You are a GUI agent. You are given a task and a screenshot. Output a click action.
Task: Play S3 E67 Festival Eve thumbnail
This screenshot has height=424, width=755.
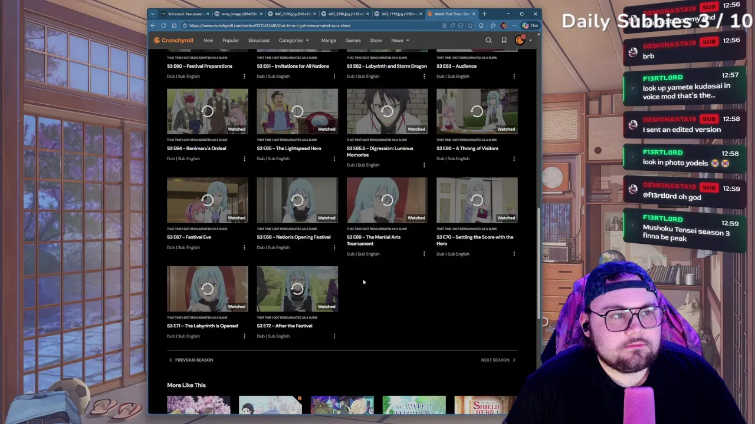[x=208, y=200]
